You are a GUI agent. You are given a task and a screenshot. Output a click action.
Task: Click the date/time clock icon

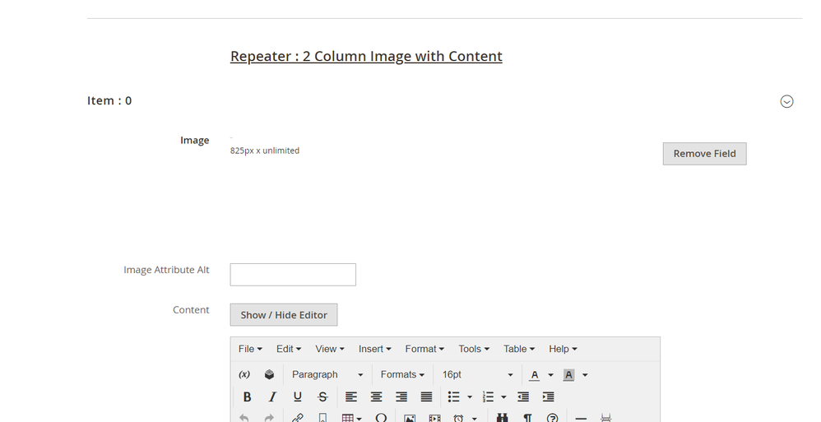[x=459, y=418]
